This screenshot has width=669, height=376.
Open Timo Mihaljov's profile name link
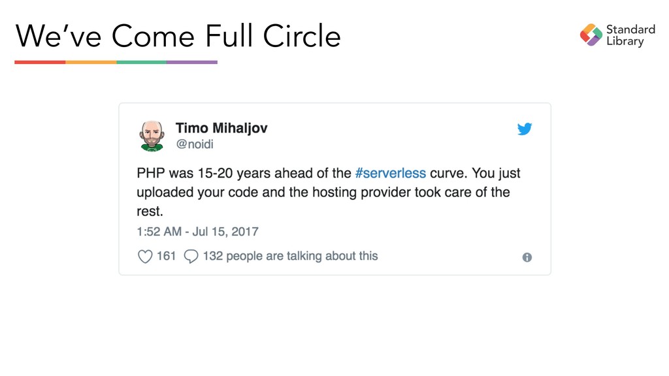coord(221,128)
